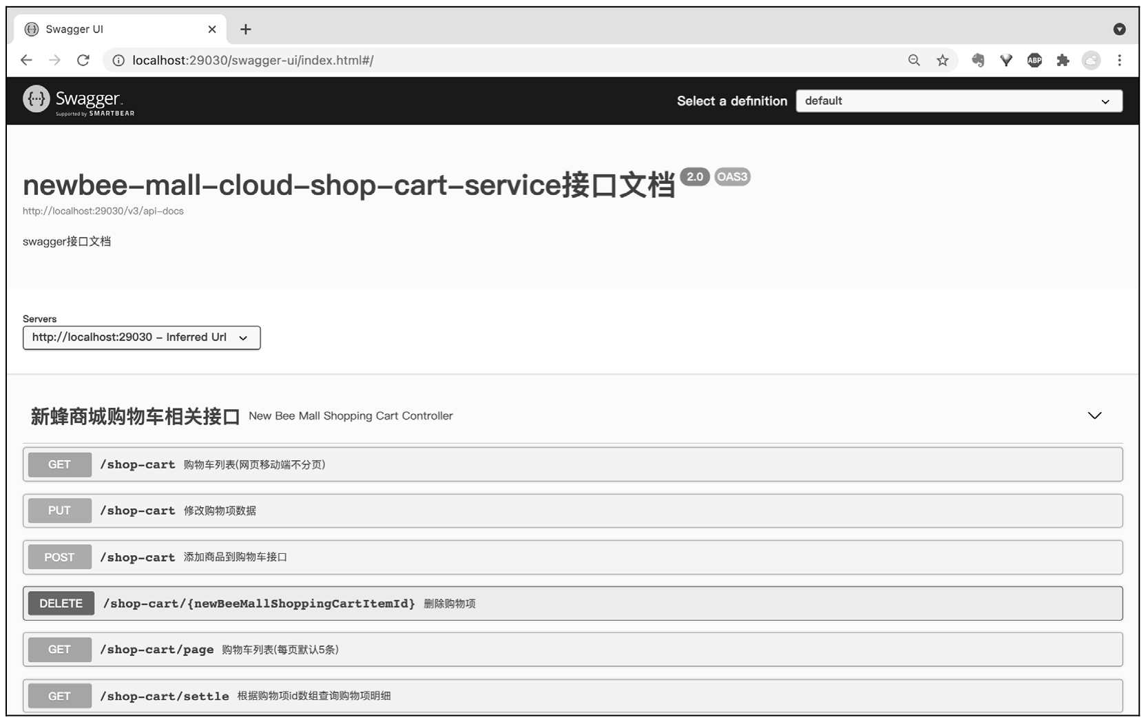Reload the page with the refresh icon
The width and height of the screenshot is (1146, 722).
pos(83,60)
